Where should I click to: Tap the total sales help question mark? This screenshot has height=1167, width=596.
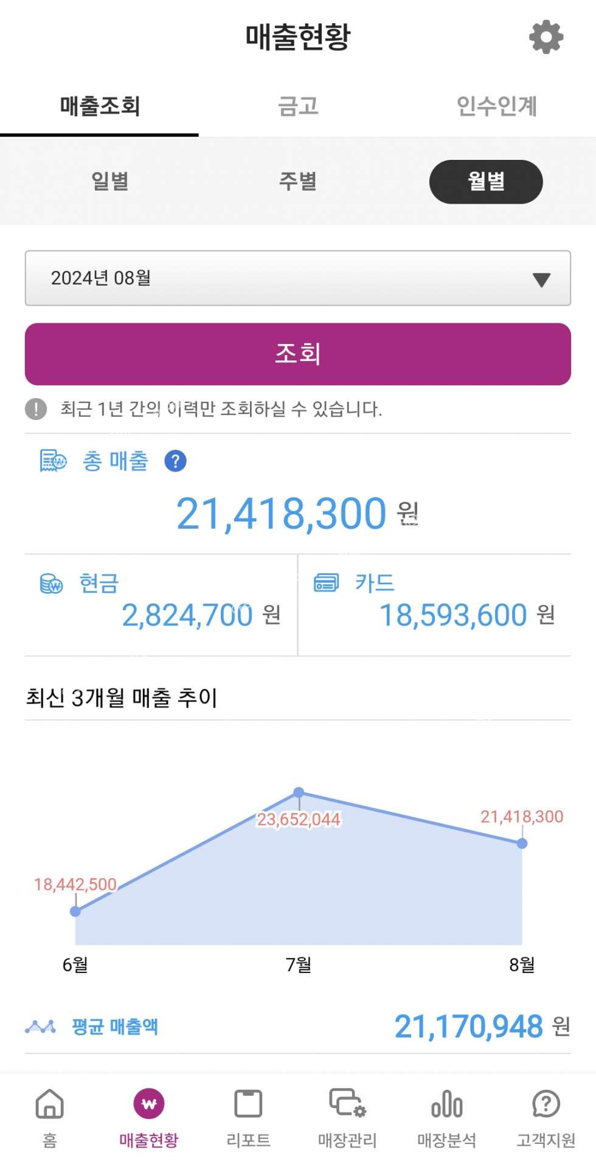pyautogui.click(x=175, y=461)
